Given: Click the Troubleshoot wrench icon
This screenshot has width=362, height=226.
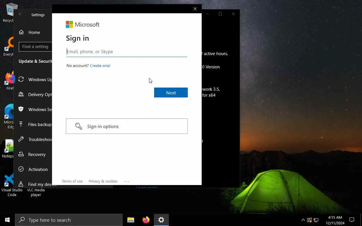Looking at the screenshot, I should (x=21, y=139).
